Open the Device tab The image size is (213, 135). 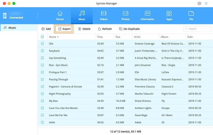click(60, 16)
